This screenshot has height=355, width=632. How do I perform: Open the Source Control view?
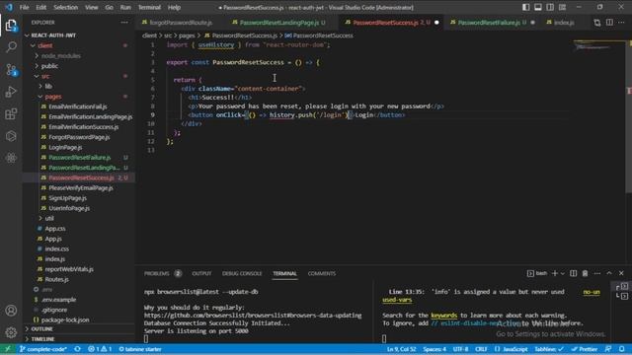pyautogui.click(x=11, y=70)
